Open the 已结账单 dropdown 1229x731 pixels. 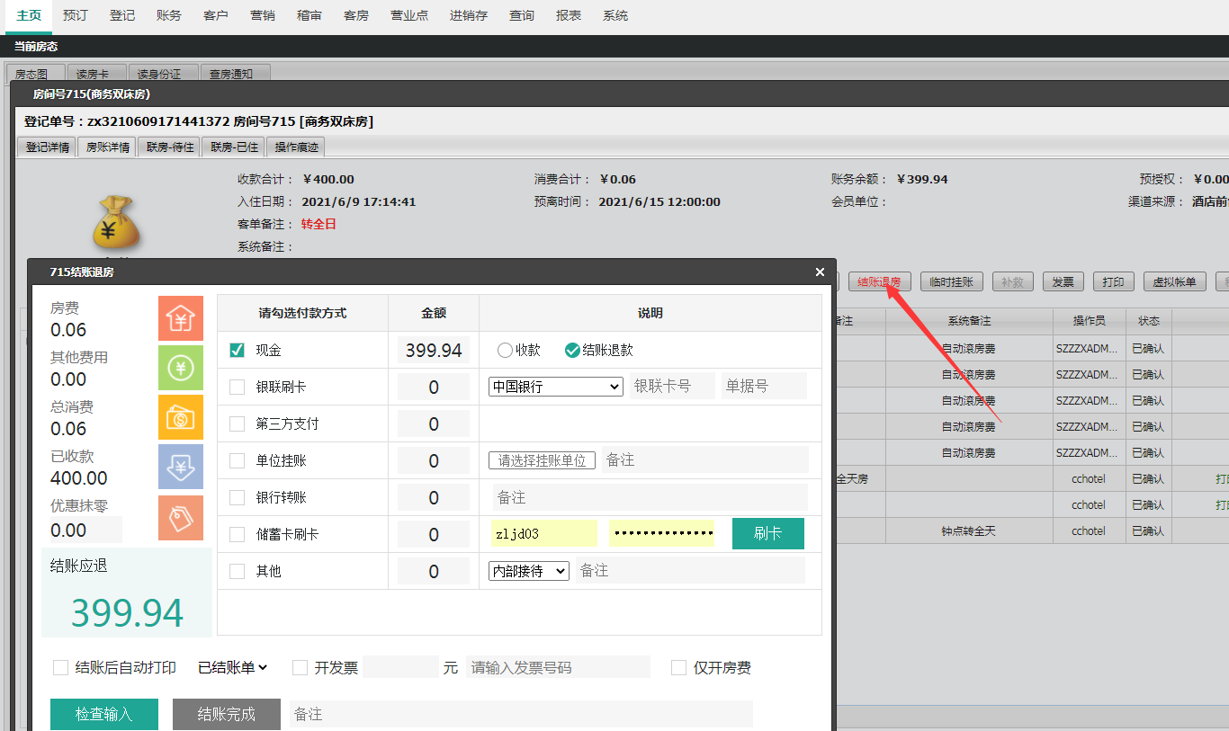(x=233, y=667)
